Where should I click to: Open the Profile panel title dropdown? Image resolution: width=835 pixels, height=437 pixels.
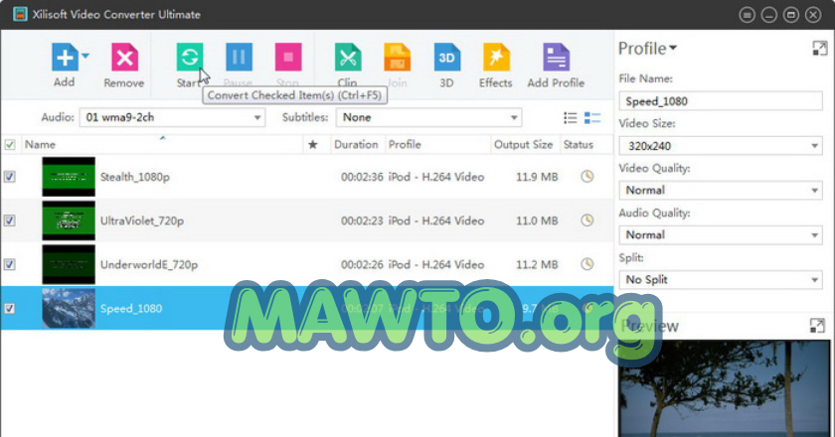(x=647, y=49)
